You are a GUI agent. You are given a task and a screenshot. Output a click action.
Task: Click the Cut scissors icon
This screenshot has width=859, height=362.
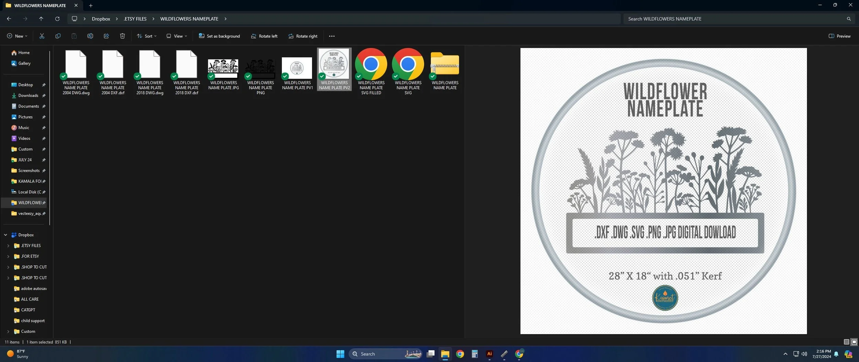pos(42,36)
